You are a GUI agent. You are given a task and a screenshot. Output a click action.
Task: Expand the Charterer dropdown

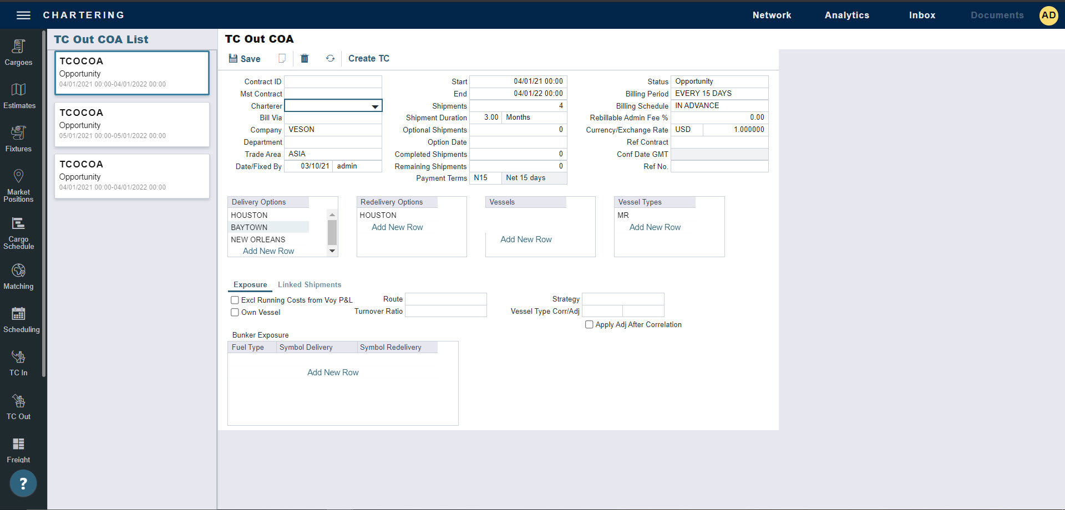(375, 106)
